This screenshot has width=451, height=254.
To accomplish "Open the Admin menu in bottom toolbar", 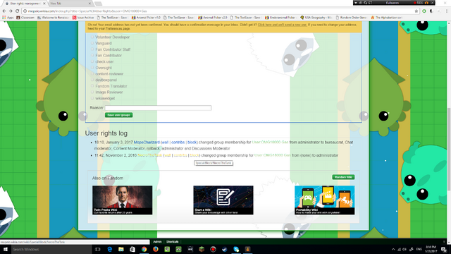I will (x=157, y=241).
